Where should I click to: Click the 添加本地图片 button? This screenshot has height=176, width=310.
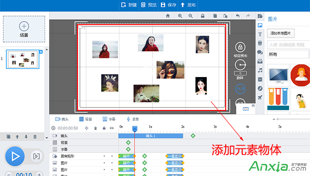tap(280, 33)
